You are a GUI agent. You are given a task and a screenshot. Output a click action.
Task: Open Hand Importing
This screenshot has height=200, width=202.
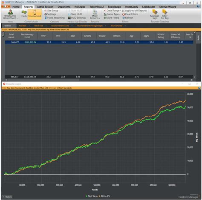55,18
